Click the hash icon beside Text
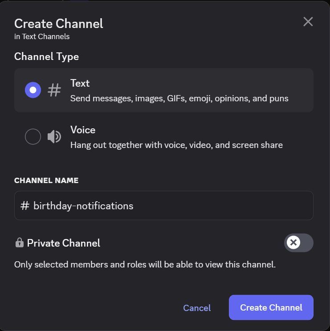330x331 pixels. pos(54,90)
